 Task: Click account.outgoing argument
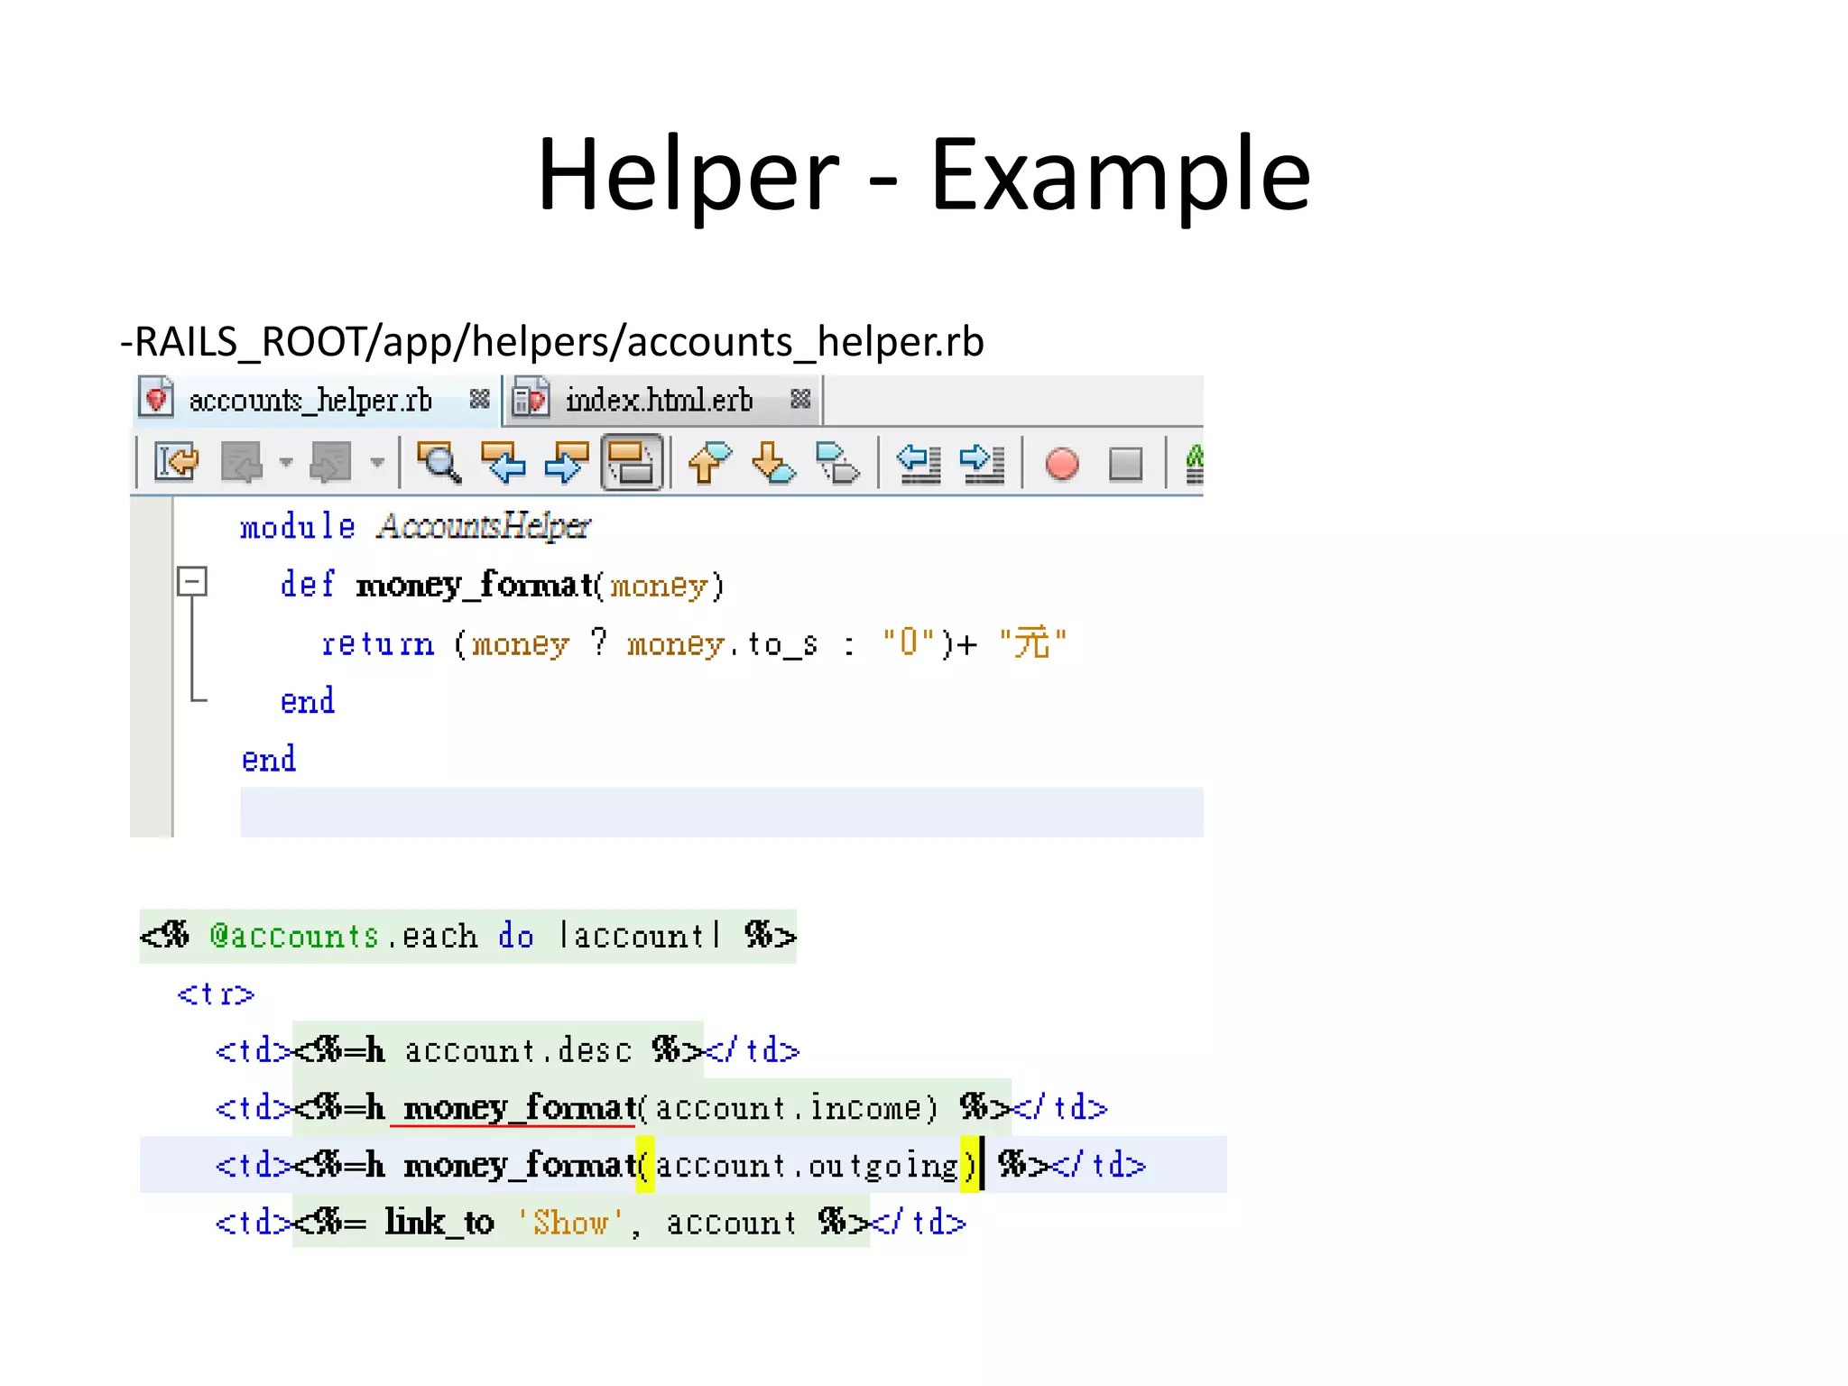[x=807, y=1166]
